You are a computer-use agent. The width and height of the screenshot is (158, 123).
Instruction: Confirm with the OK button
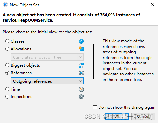117,117
